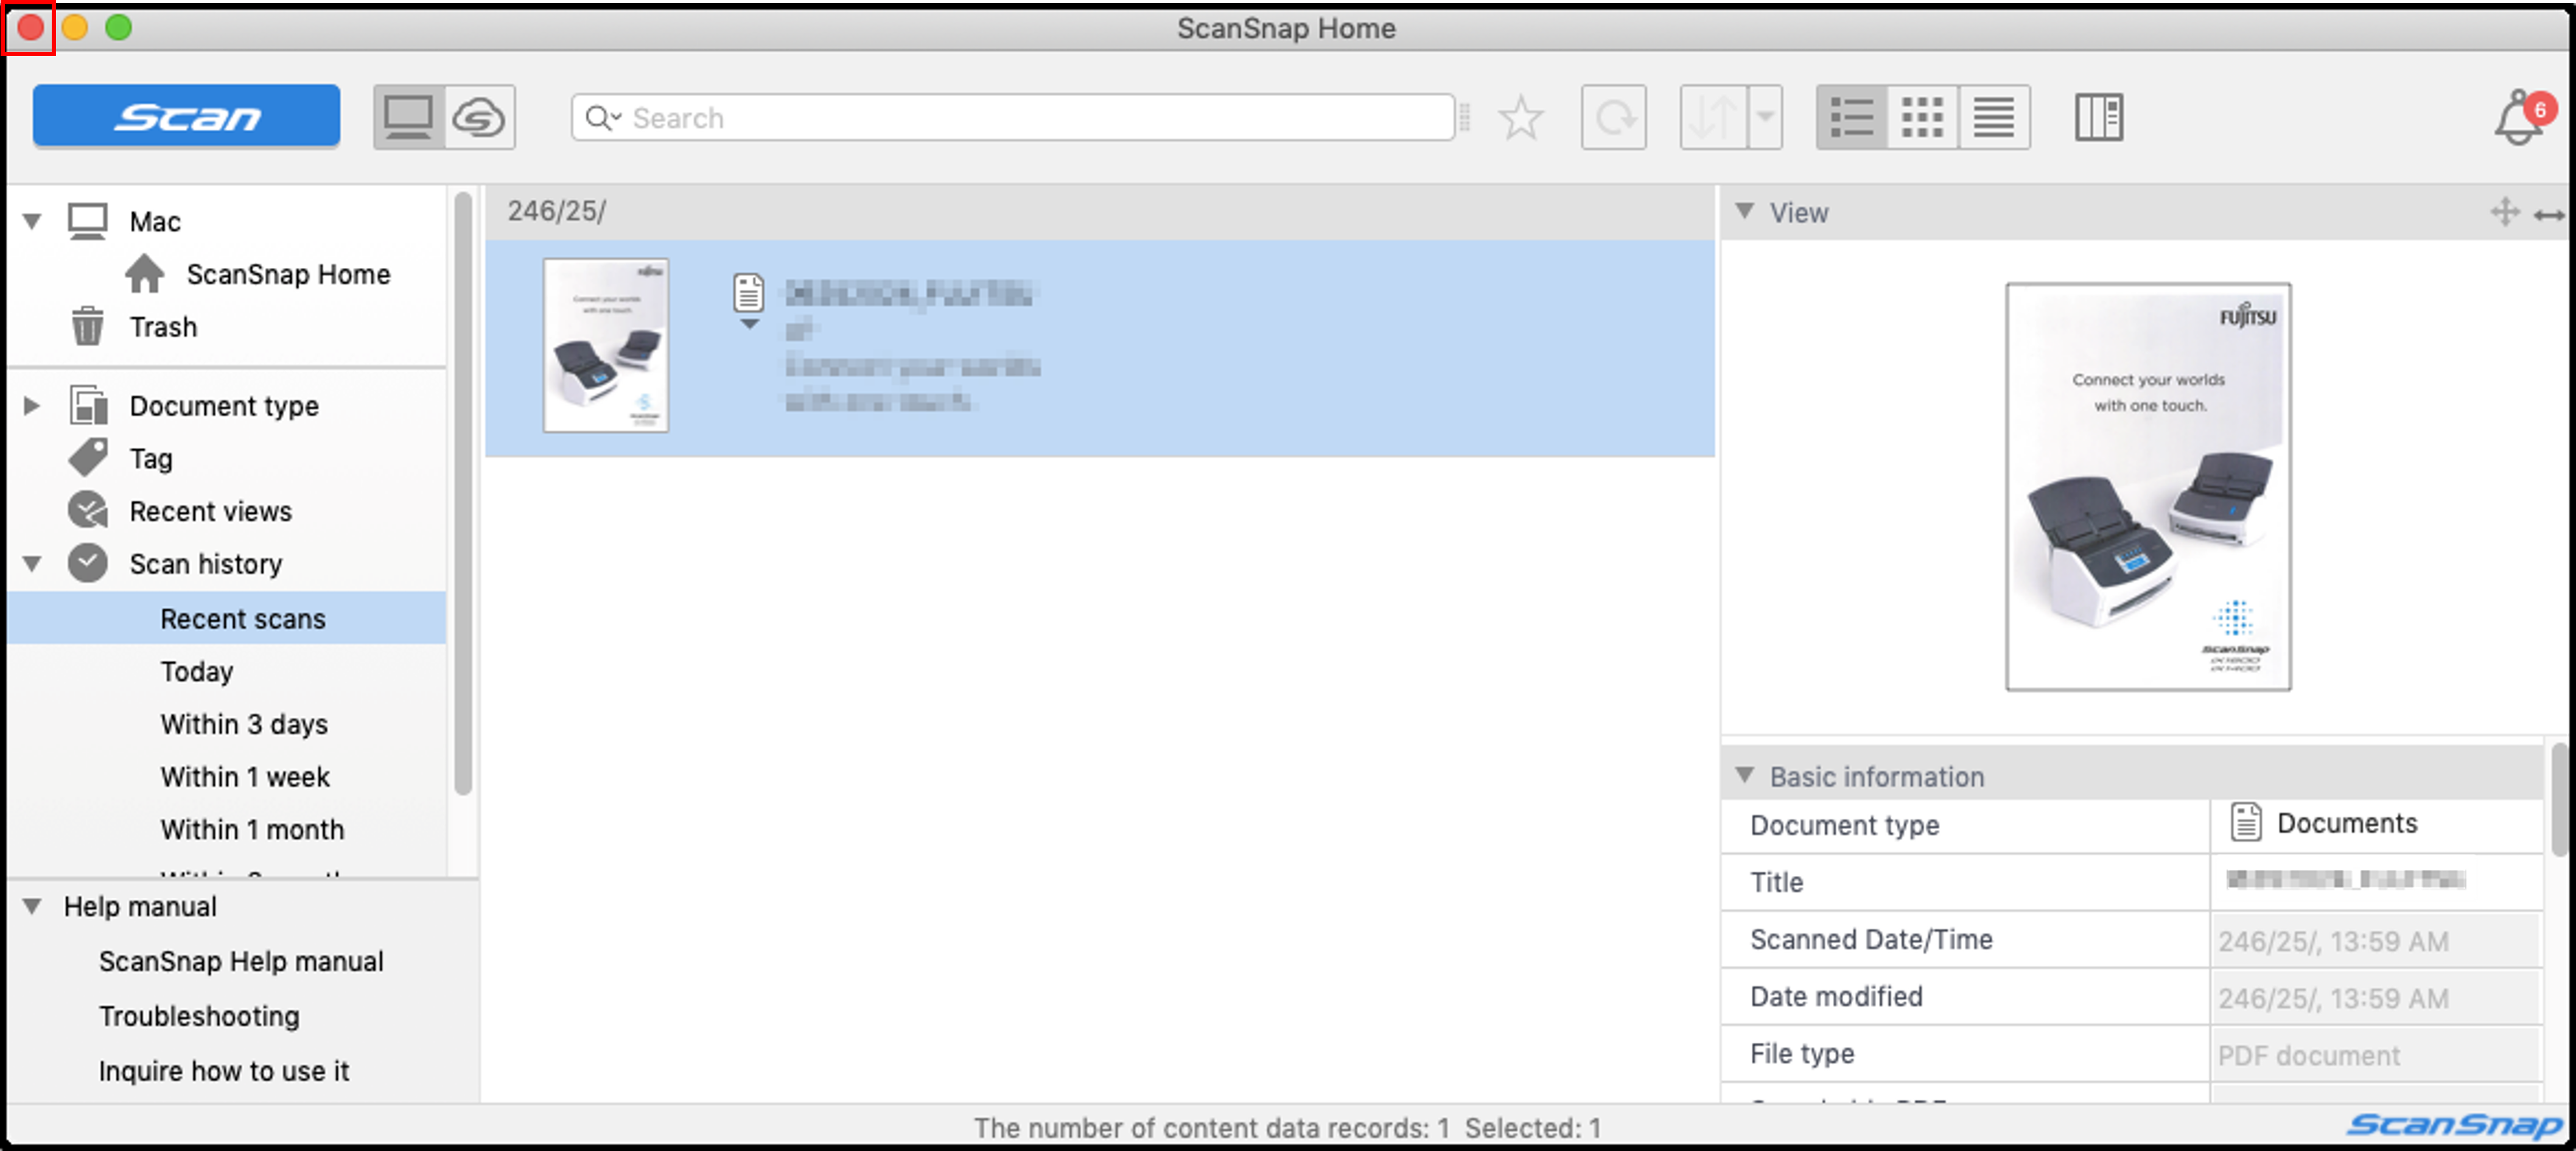This screenshot has width=2576, height=1151.
Task: Open the sort criteria dropdown arrow
Action: (x=1766, y=117)
